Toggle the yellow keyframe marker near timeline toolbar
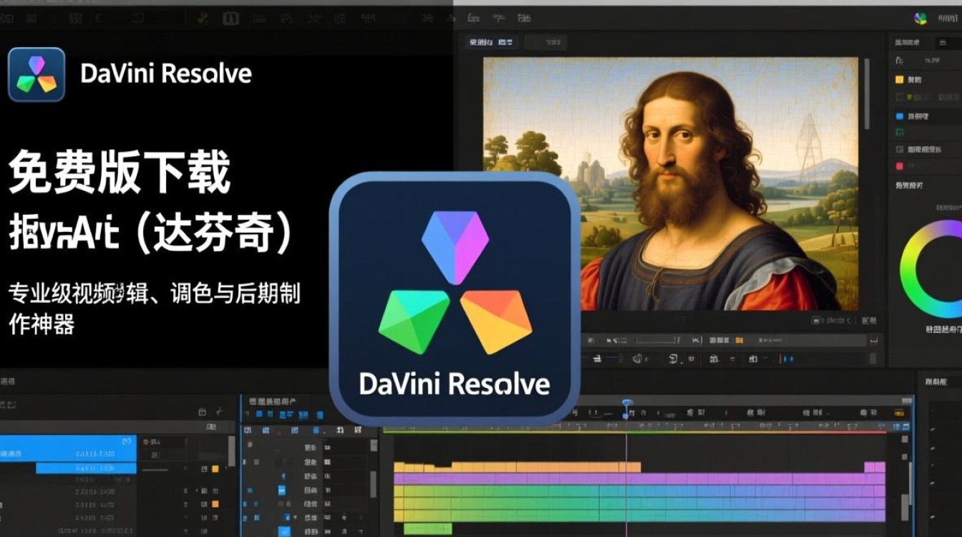The height and width of the screenshot is (537, 962). click(738, 339)
